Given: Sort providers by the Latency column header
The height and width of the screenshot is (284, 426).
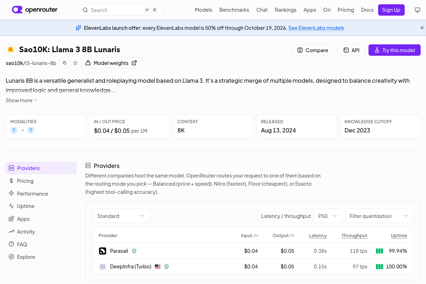Looking at the screenshot, I should click(x=318, y=235).
